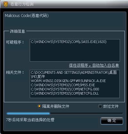The image size is (128, 134).
Task: Select the 隔离并删除文件 radio button
Action: (39, 106)
